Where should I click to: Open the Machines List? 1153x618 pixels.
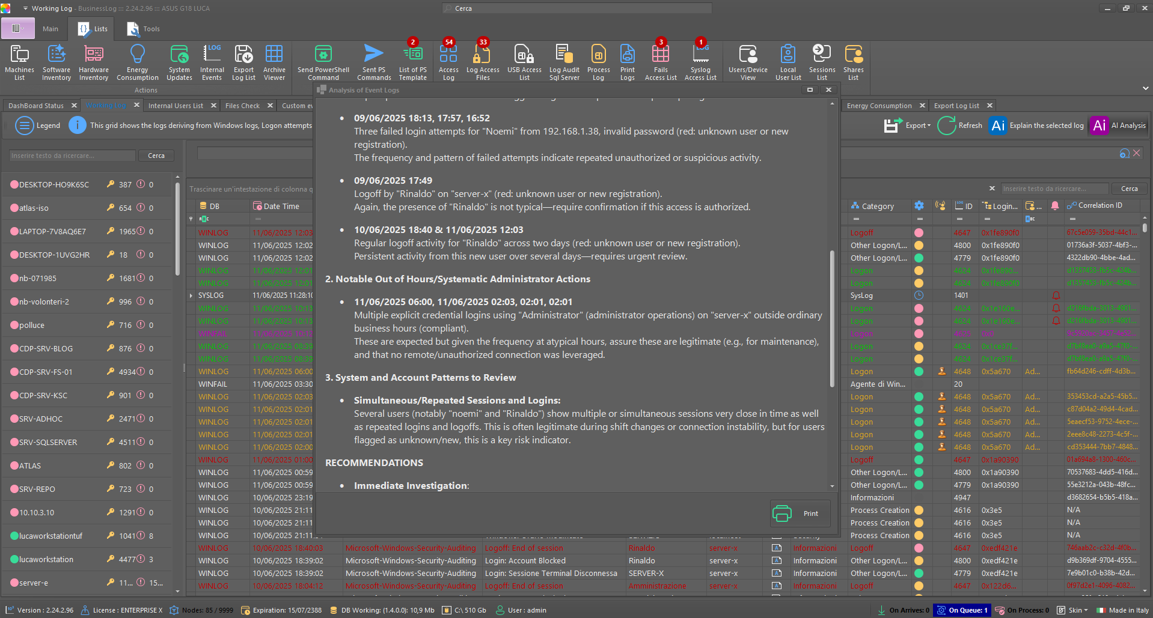(x=19, y=60)
